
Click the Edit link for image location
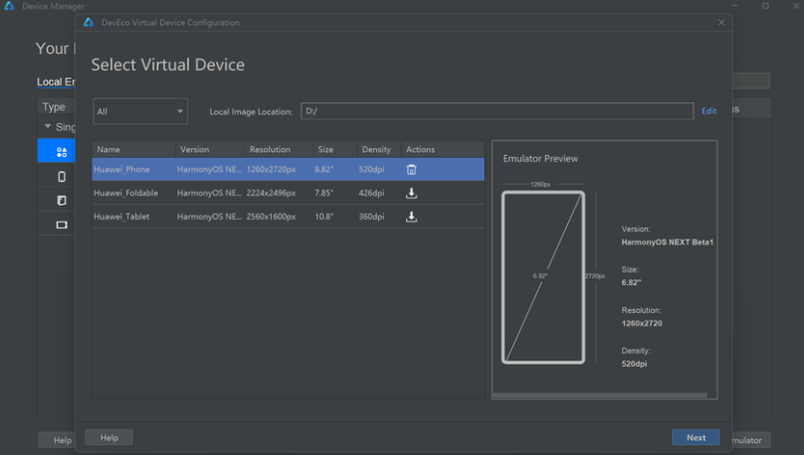pyautogui.click(x=708, y=111)
